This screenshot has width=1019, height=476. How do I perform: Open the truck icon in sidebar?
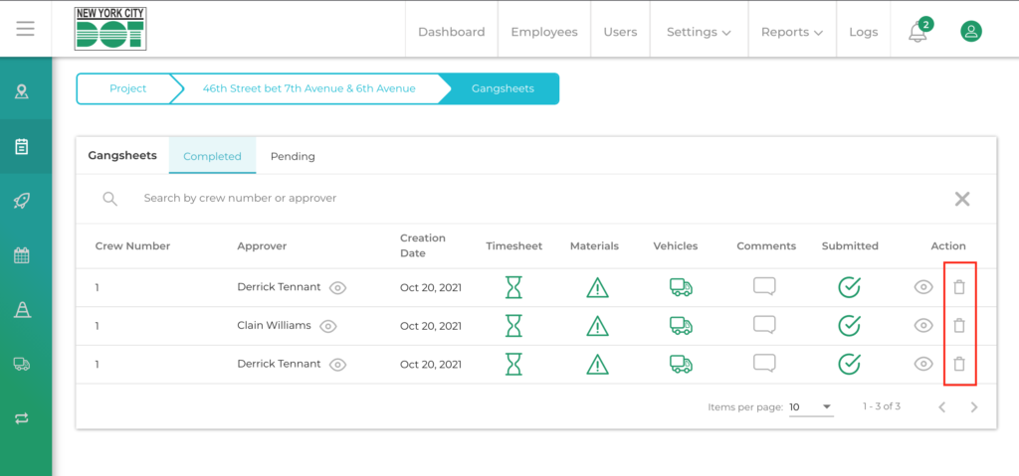coord(22,364)
